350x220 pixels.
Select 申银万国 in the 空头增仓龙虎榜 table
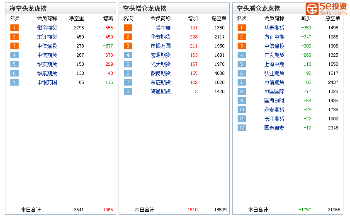pos(161,46)
